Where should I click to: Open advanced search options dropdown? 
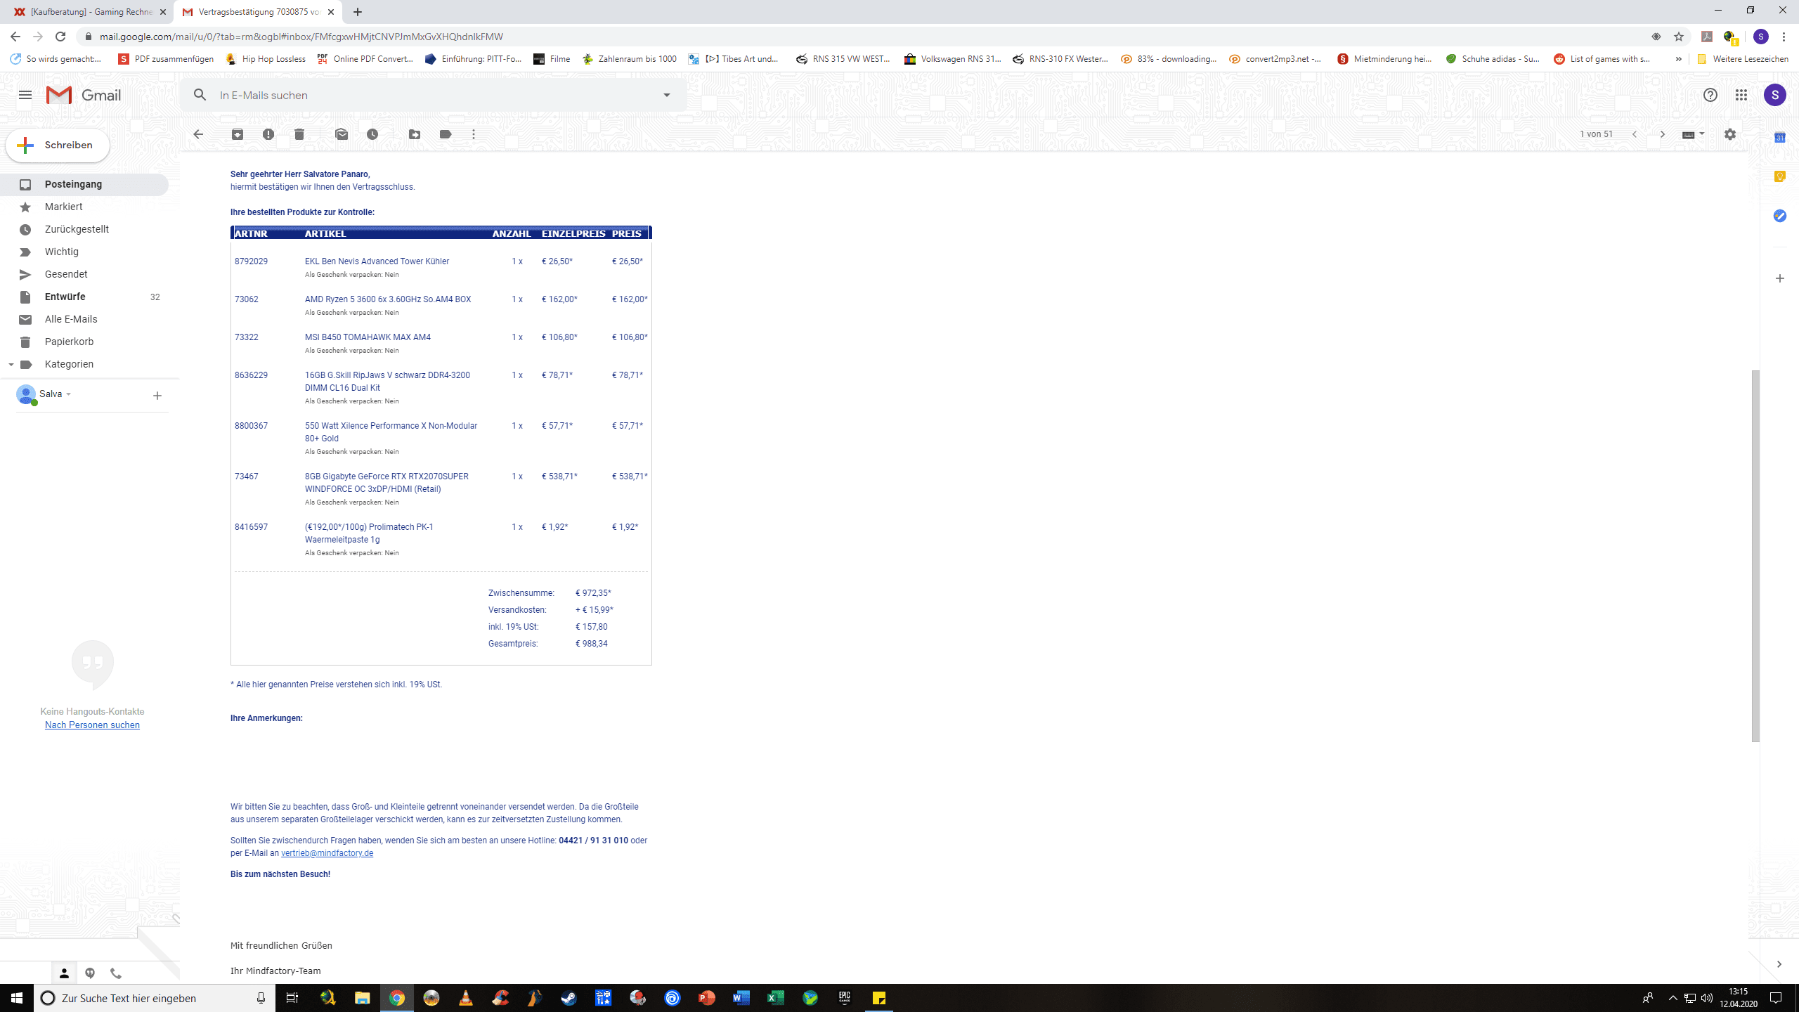coord(667,95)
